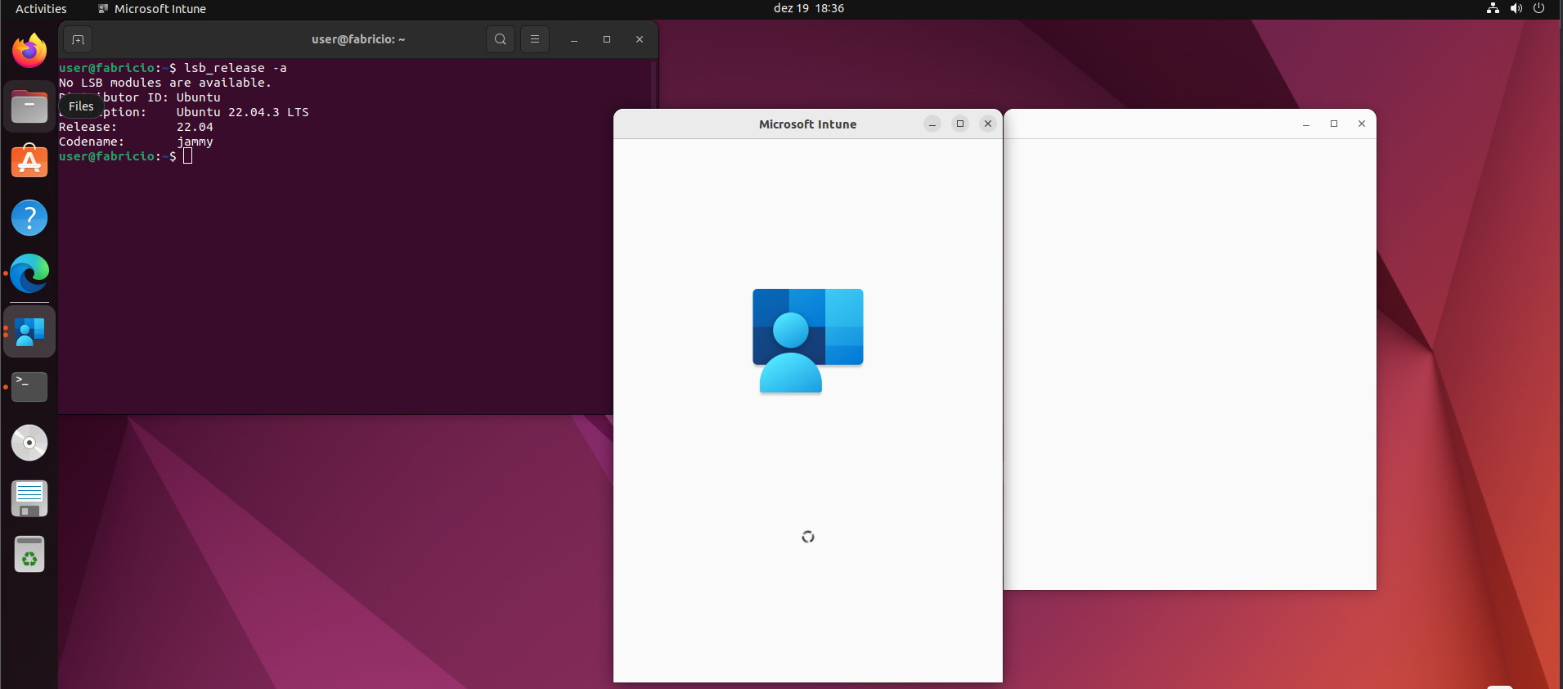Image resolution: width=1563 pixels, height=689 pixels.
Task: Open the Microsoft Intune app menu in top bar
Action: [x=152, y=8]
